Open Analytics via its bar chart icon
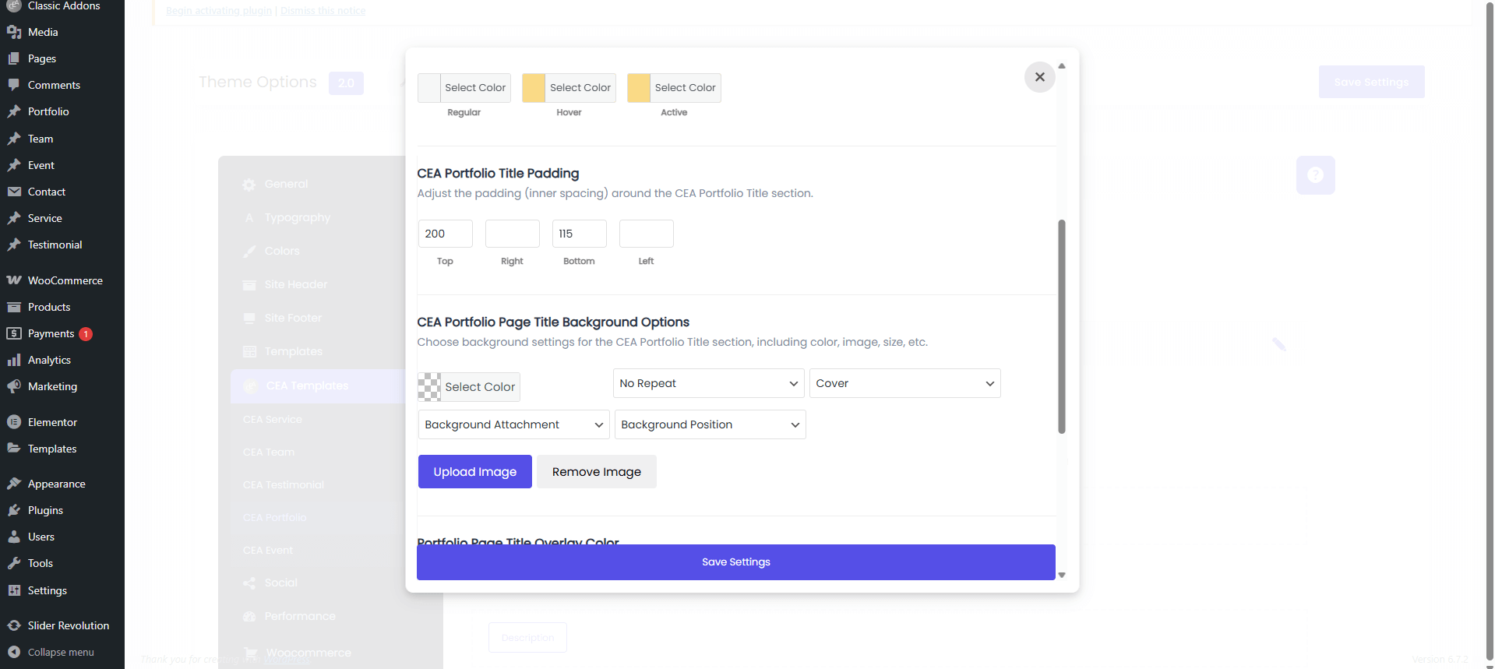This screenshot has width=1495, height=669. 14,360
